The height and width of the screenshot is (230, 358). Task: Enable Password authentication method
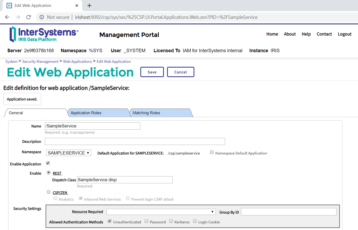(x=146, y=221)
